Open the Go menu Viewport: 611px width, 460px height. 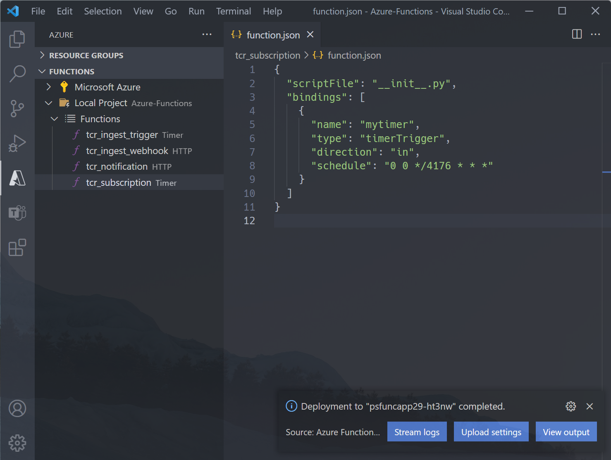coord(171,11)
